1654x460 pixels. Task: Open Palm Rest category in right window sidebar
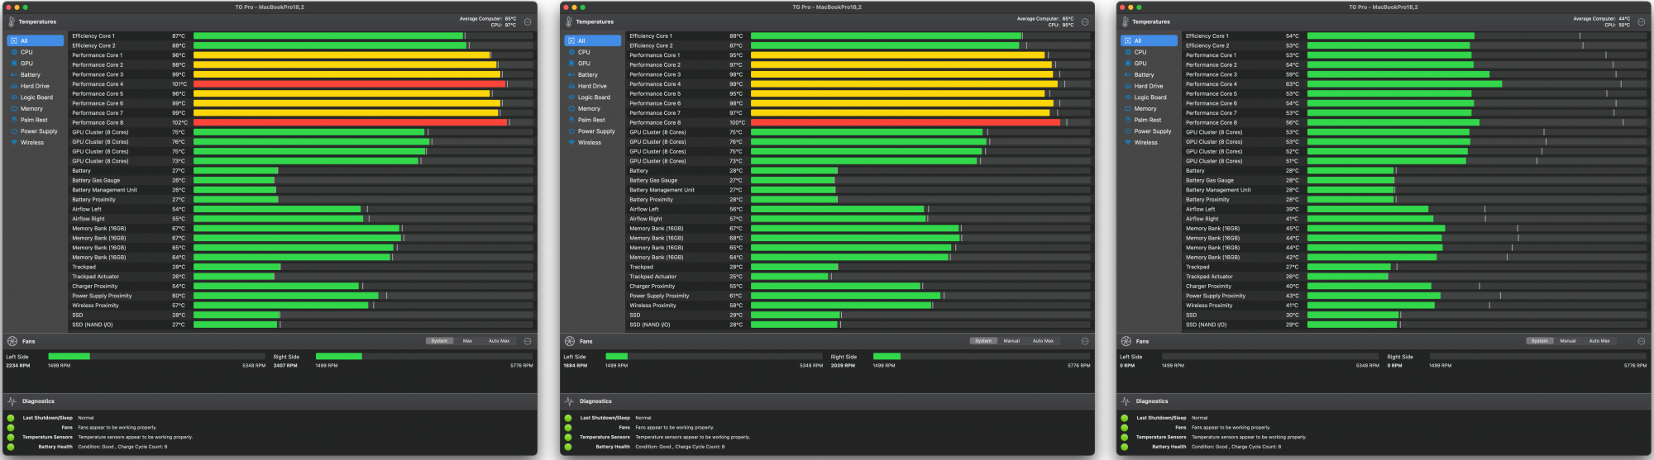(x=1149, y=120)
